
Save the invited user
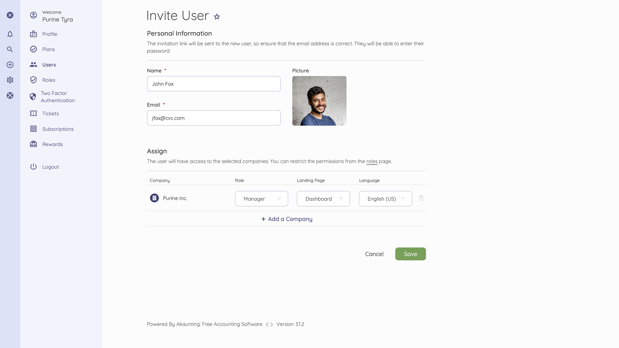[410, 254]
